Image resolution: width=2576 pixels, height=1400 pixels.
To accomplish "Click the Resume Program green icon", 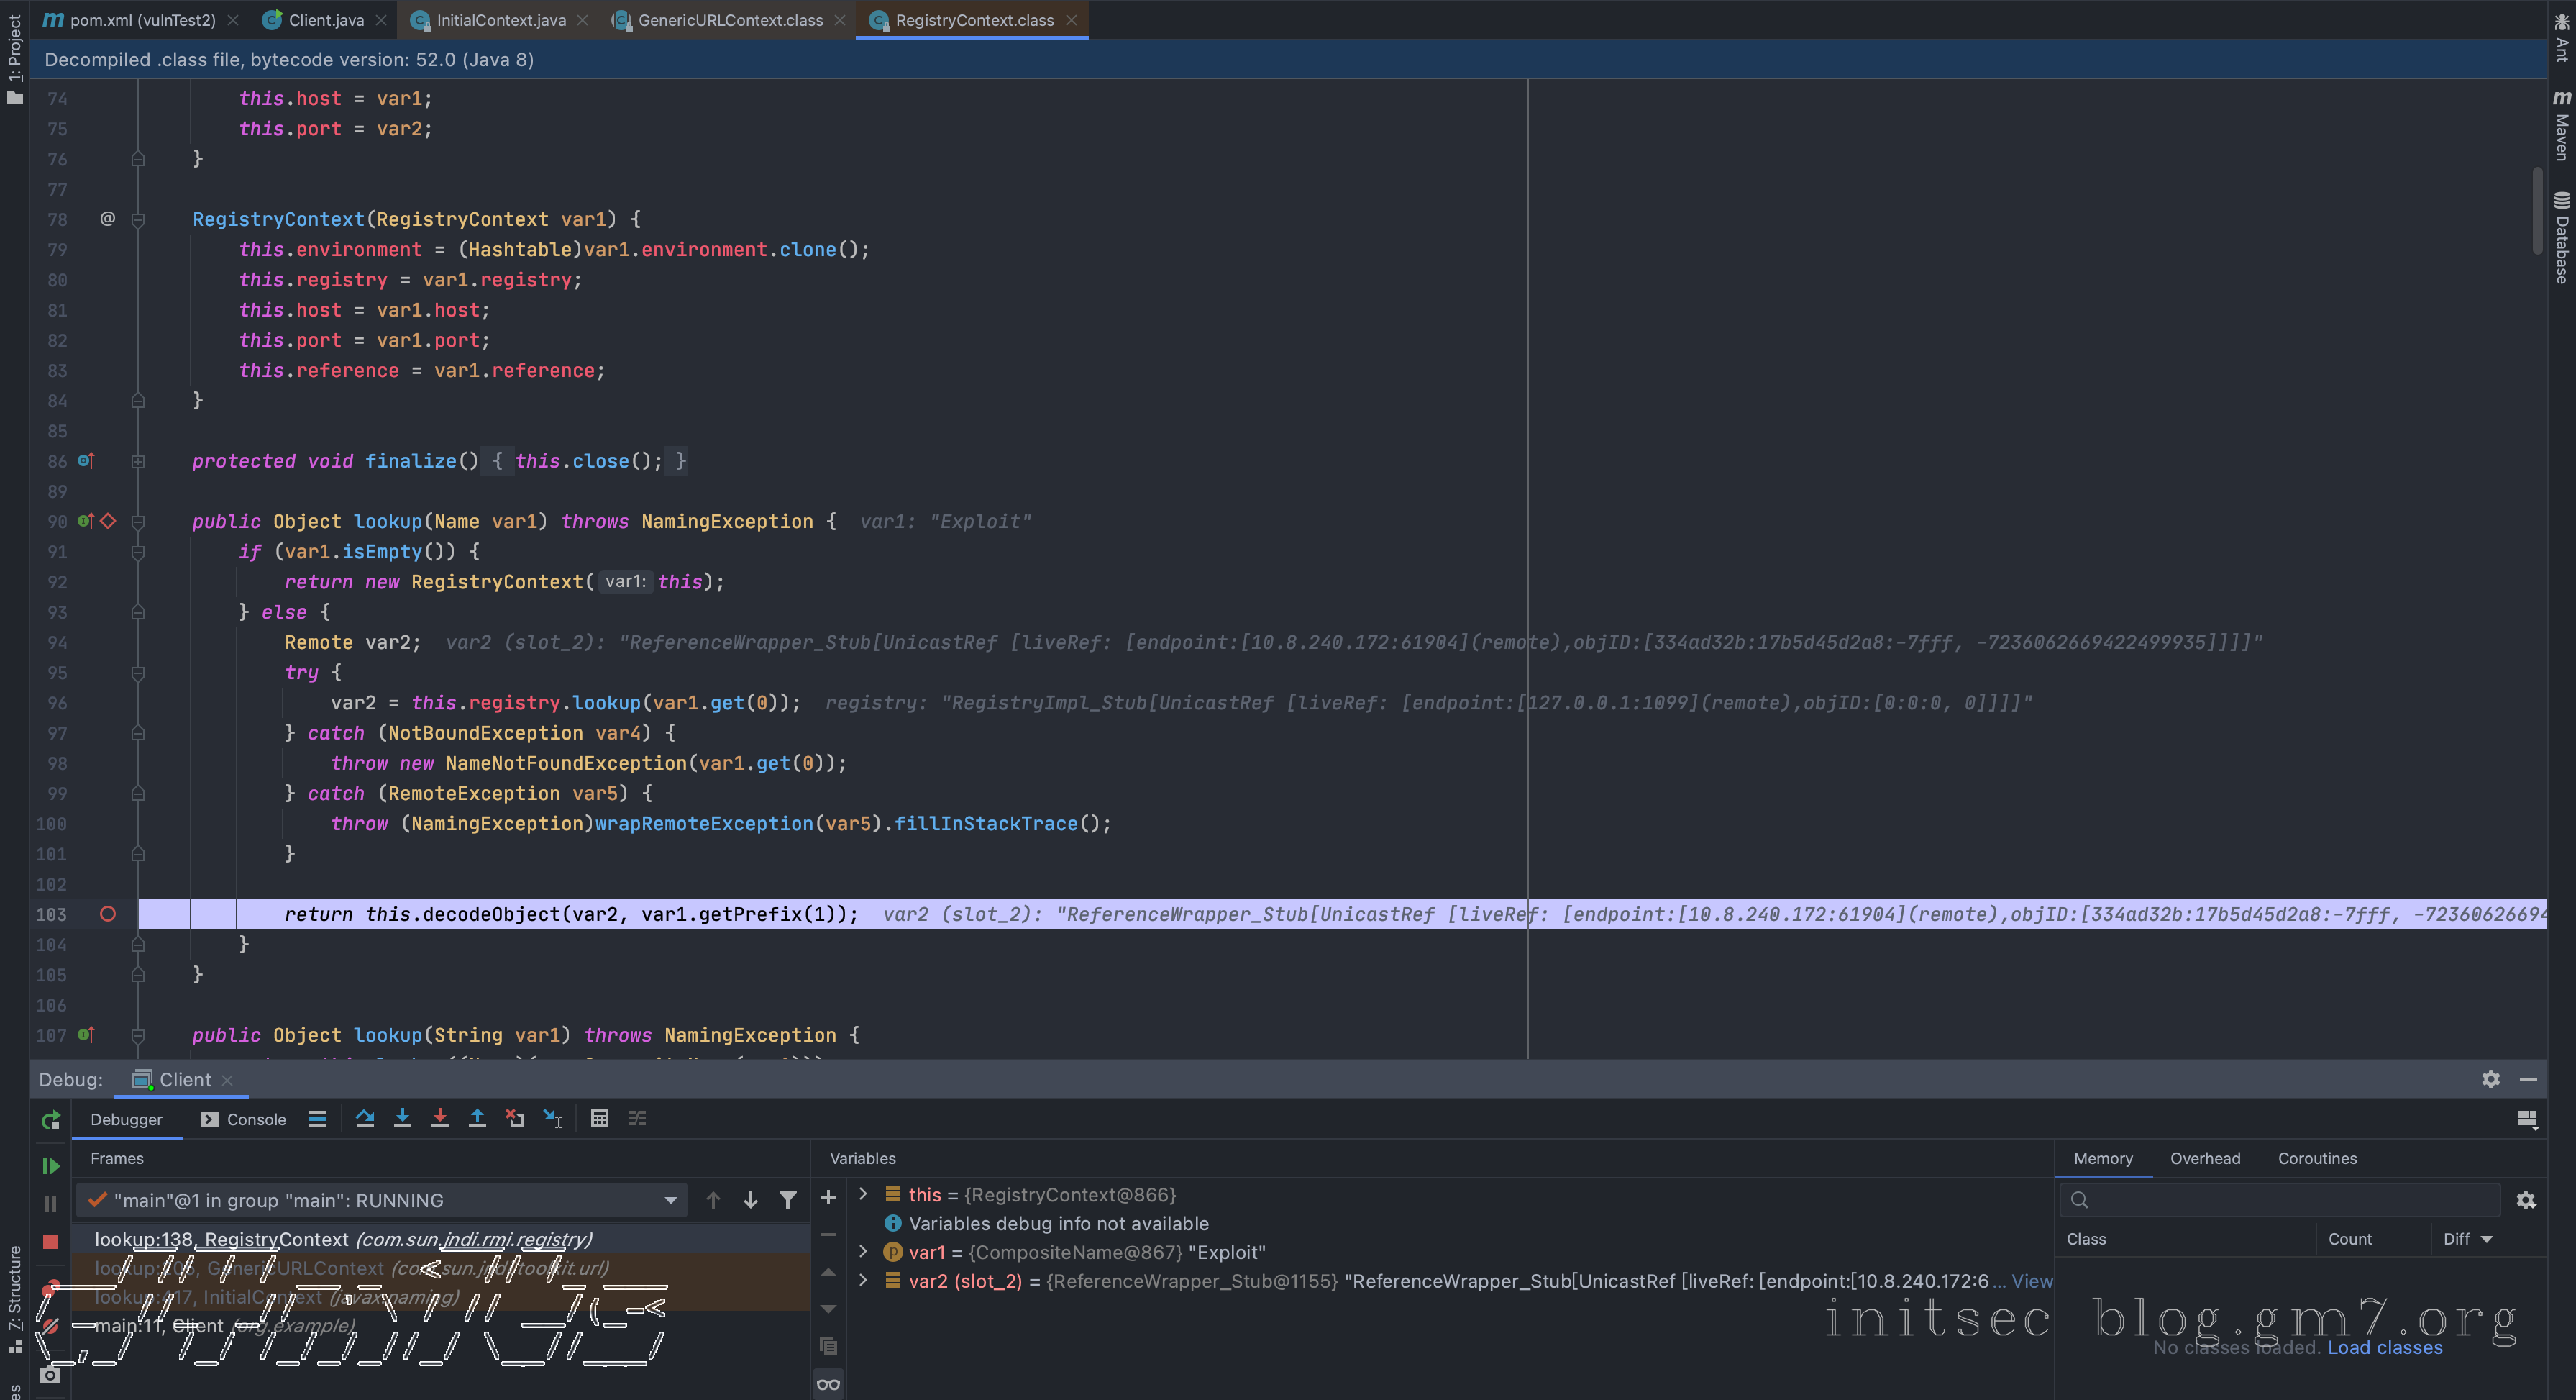I will pos(50,1166).
